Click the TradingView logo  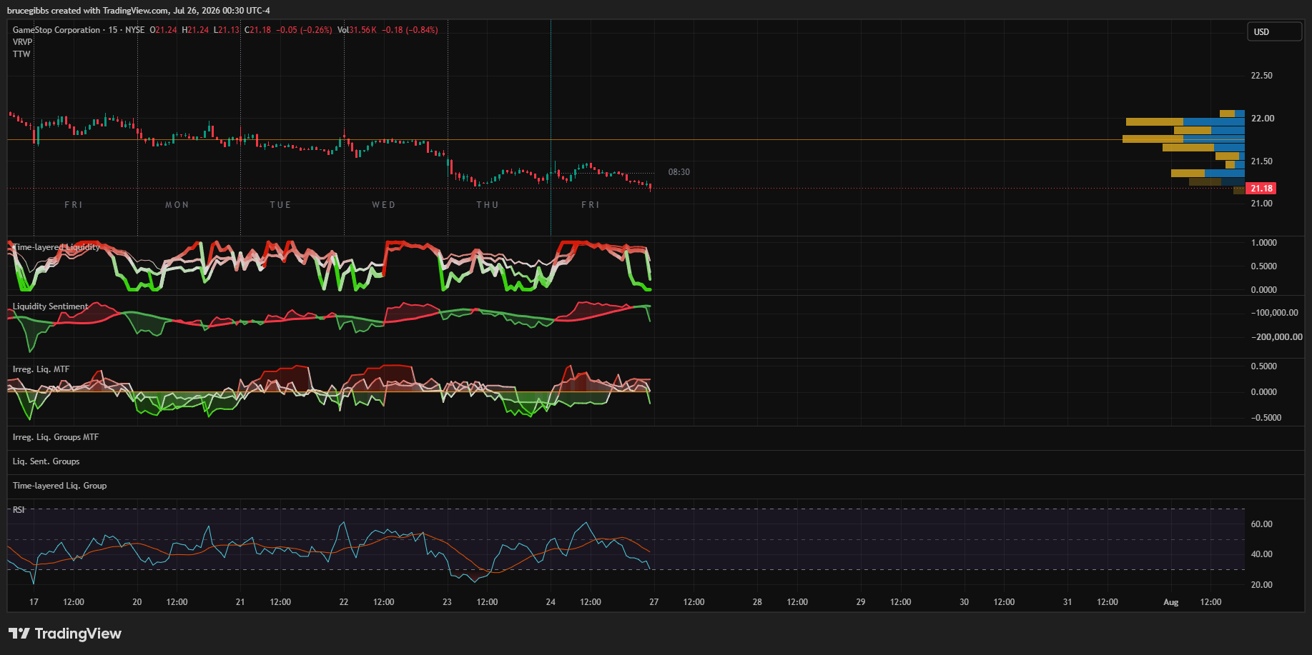pos(65,634)
